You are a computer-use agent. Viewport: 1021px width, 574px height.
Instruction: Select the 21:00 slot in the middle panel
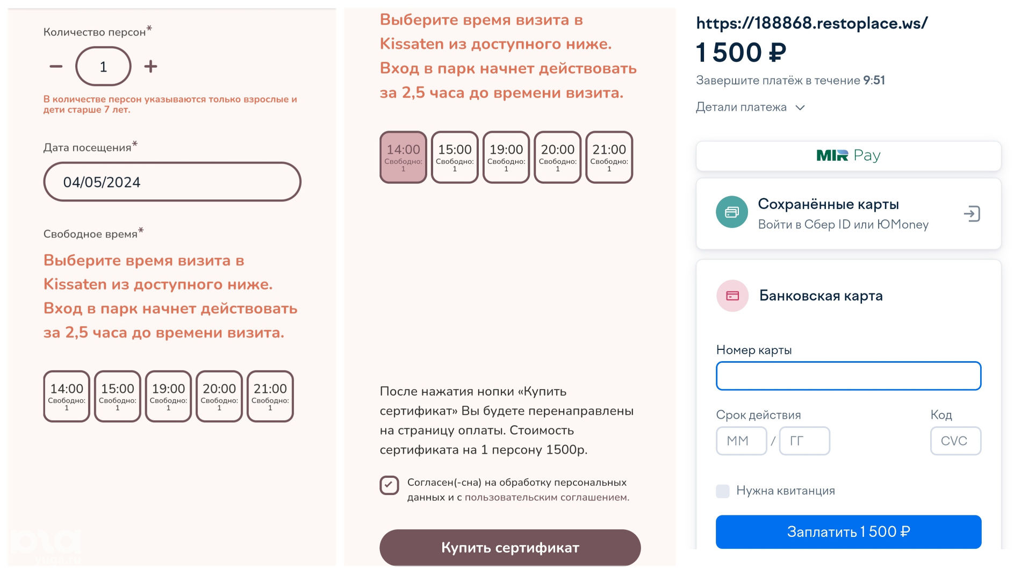(609, 157)
